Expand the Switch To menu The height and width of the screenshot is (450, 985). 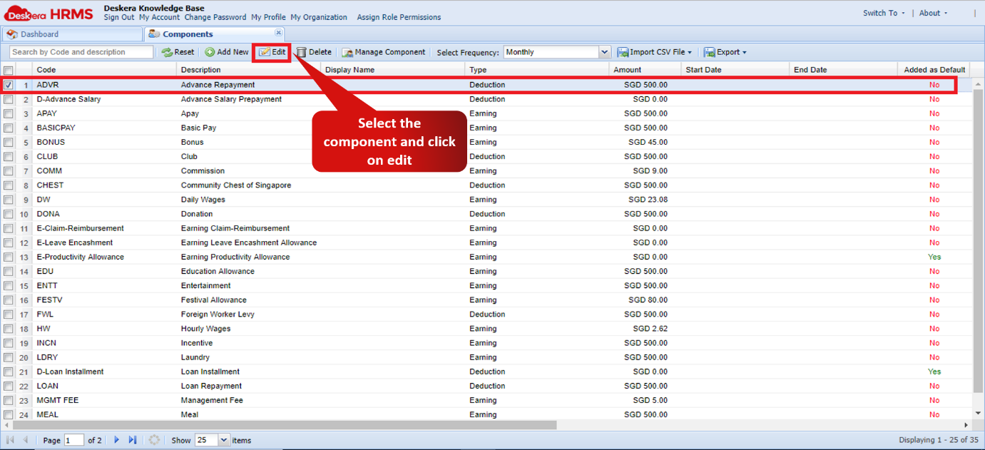pos(884,13)
